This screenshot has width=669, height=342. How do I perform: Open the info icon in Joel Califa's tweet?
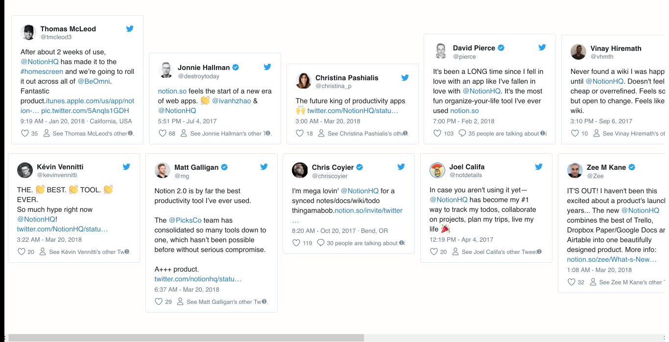[x=539, y=251]
